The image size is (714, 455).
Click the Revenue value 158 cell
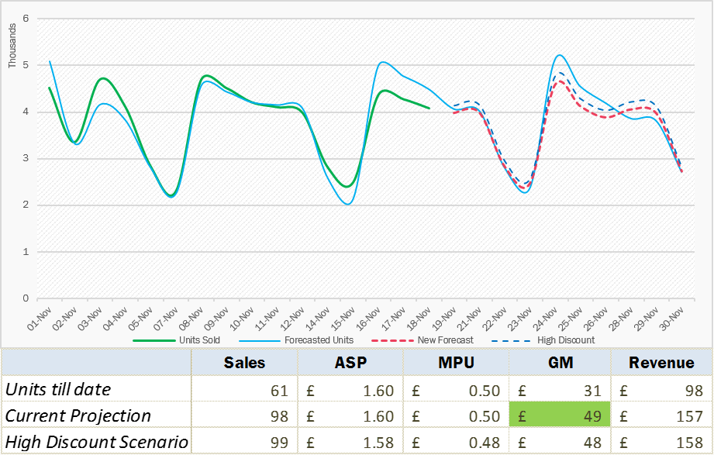(x=661, y=442)
